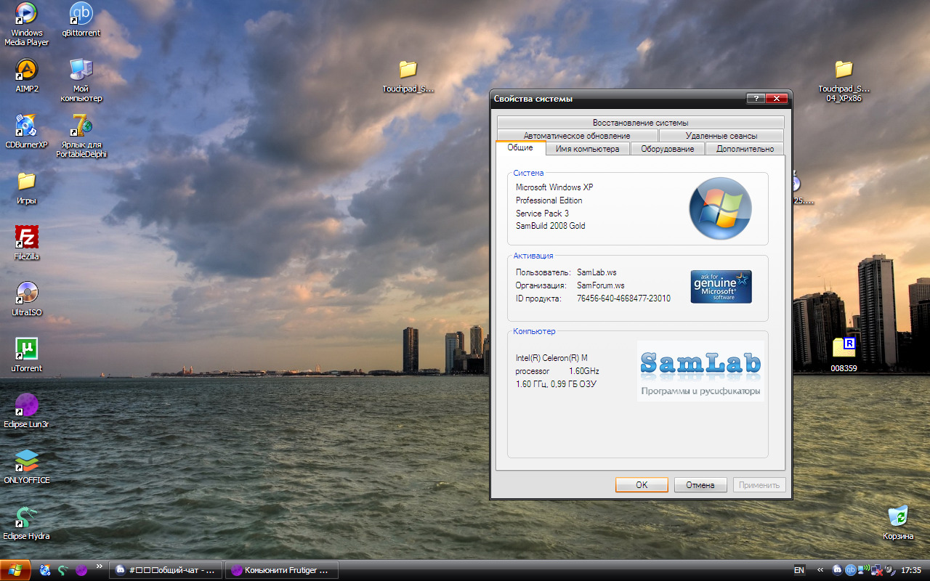Select the Eclipse Hydra desktop icon

pyautogui.click(x=27, y=516)
